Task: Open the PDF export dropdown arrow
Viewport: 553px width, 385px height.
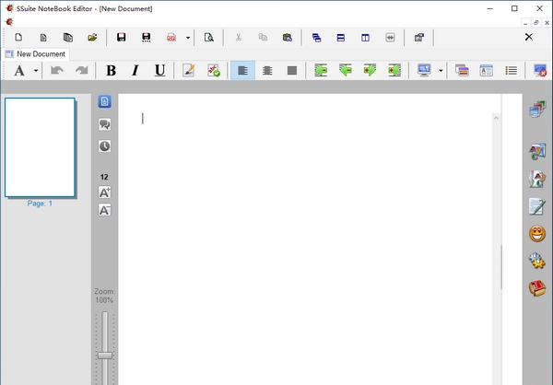Action: click(x=188, y=38)
